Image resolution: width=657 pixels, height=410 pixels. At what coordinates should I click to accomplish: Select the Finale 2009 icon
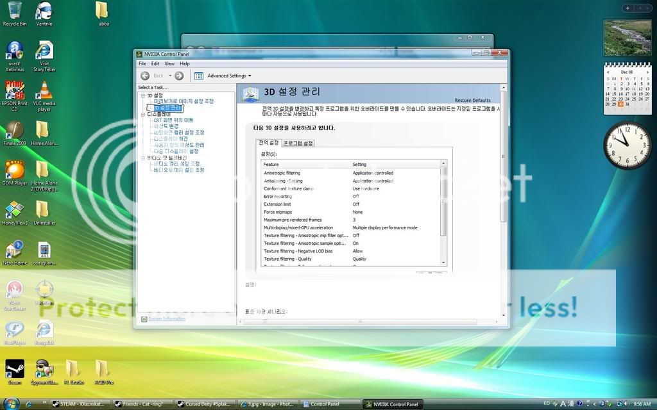point(15,133)
